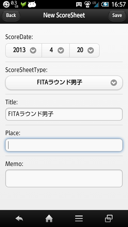Focus the Title text field
The image size is (128, 227).
click(64, 114)
